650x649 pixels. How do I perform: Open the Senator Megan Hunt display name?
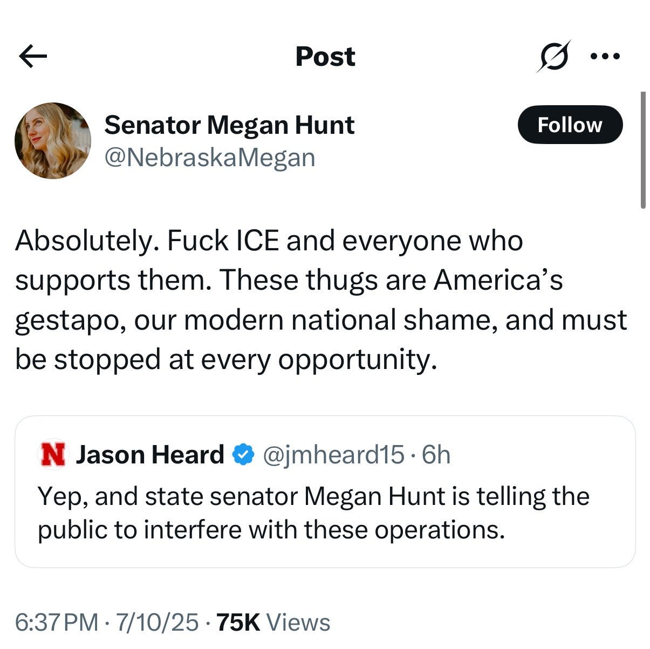(x=229, y=125)
